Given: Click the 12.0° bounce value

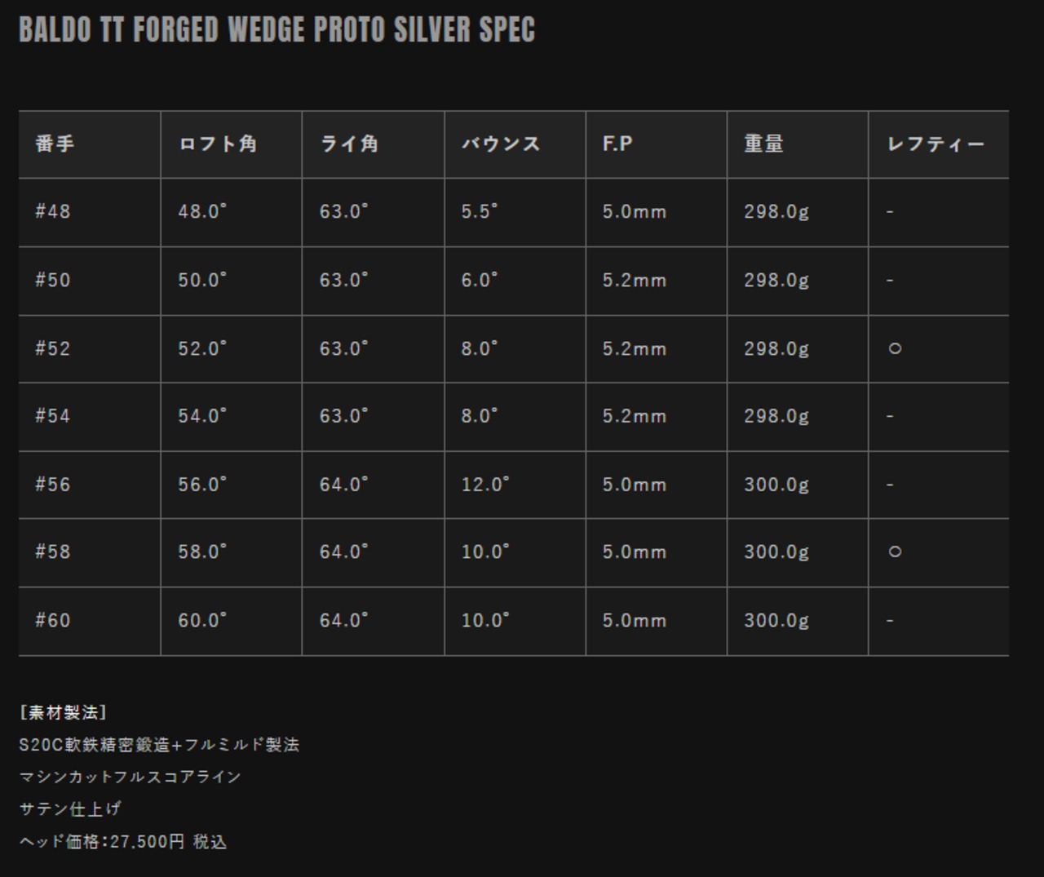Looking at the screenshot, I should pyautogui.click(x=485, y=485).
